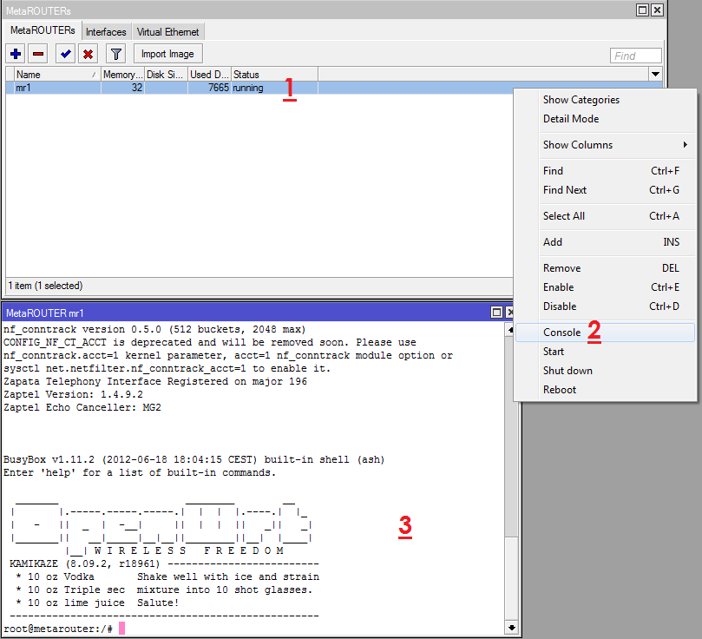Click the "Enter 'help' for a list" line
Viewport: 702px width, 639px height.
click(140, 472)
